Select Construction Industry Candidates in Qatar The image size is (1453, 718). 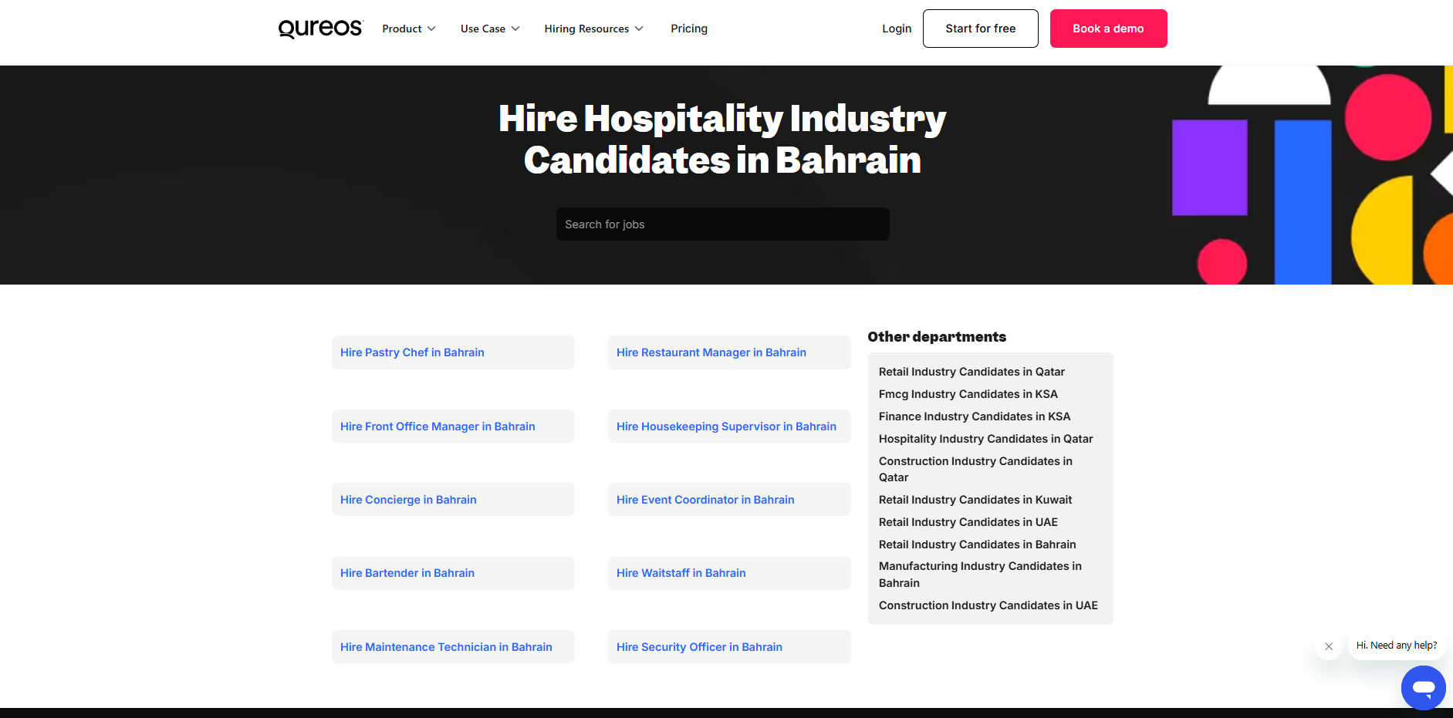[x=975, y=469]
